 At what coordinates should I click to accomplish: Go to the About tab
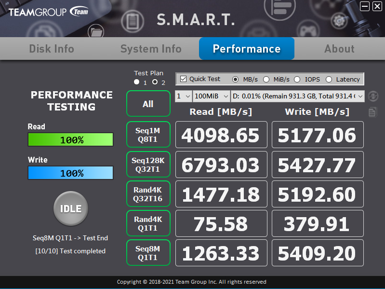pos(339,49)
